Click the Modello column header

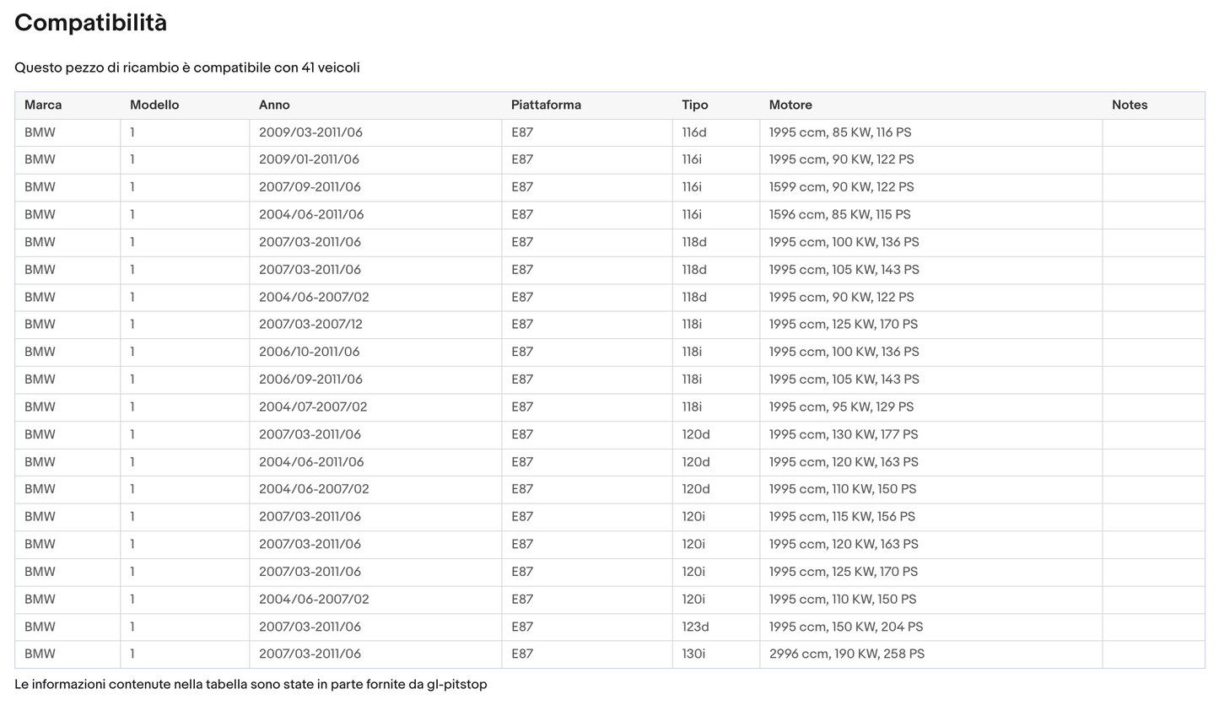click(x=154, y=105)
